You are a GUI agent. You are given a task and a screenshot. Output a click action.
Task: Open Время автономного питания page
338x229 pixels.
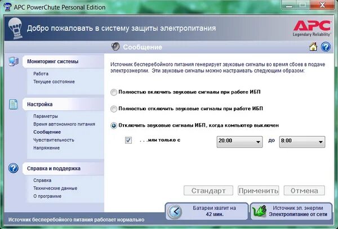pos(64,124)
